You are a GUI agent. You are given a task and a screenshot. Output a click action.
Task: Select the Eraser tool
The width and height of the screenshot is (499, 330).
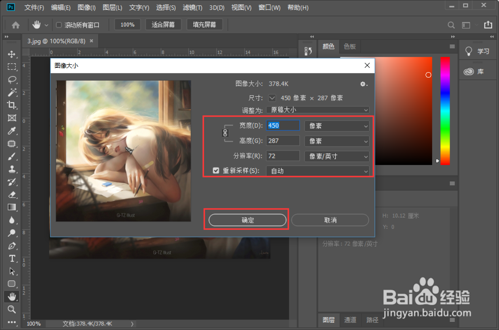coord(12,195)
